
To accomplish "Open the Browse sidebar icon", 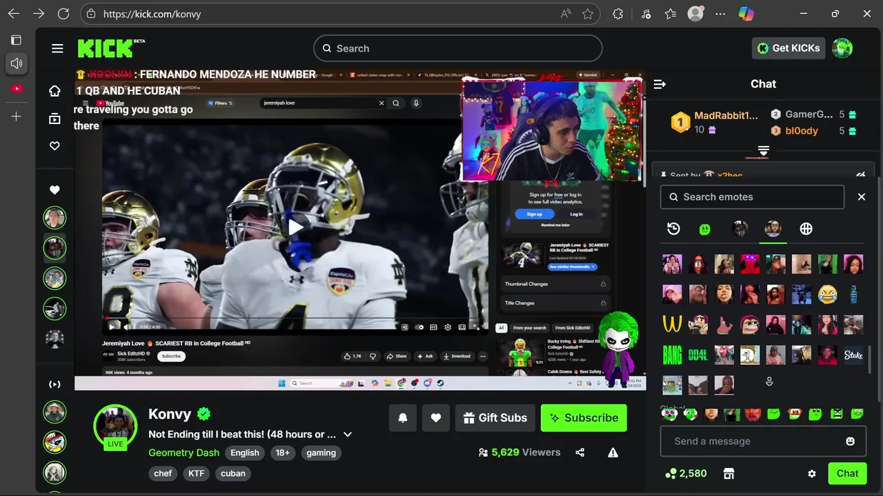I will coord(54,118).
